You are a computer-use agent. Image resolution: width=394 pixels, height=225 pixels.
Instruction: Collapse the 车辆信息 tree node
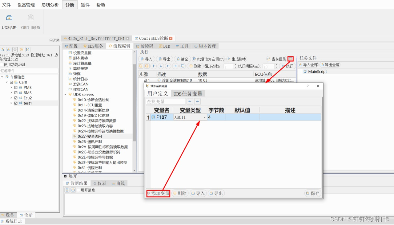[2, 77]
